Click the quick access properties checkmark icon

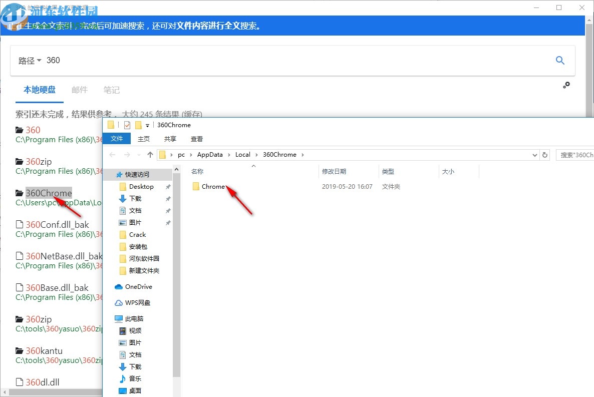pos(127,125)
